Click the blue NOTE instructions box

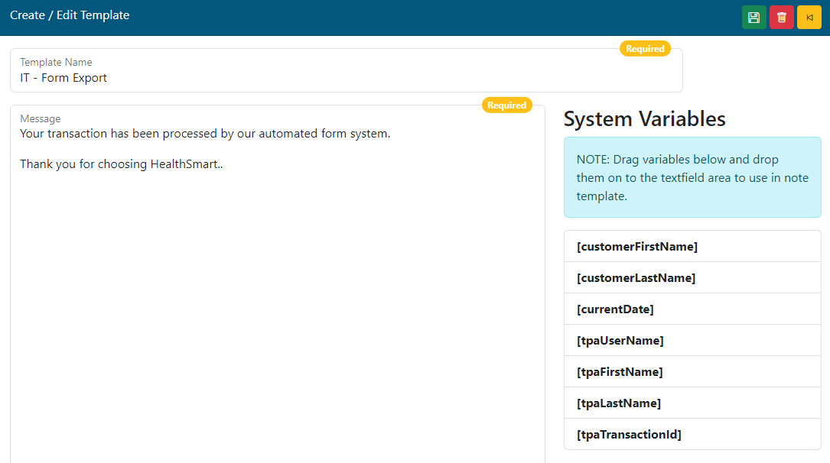[692, 178]
